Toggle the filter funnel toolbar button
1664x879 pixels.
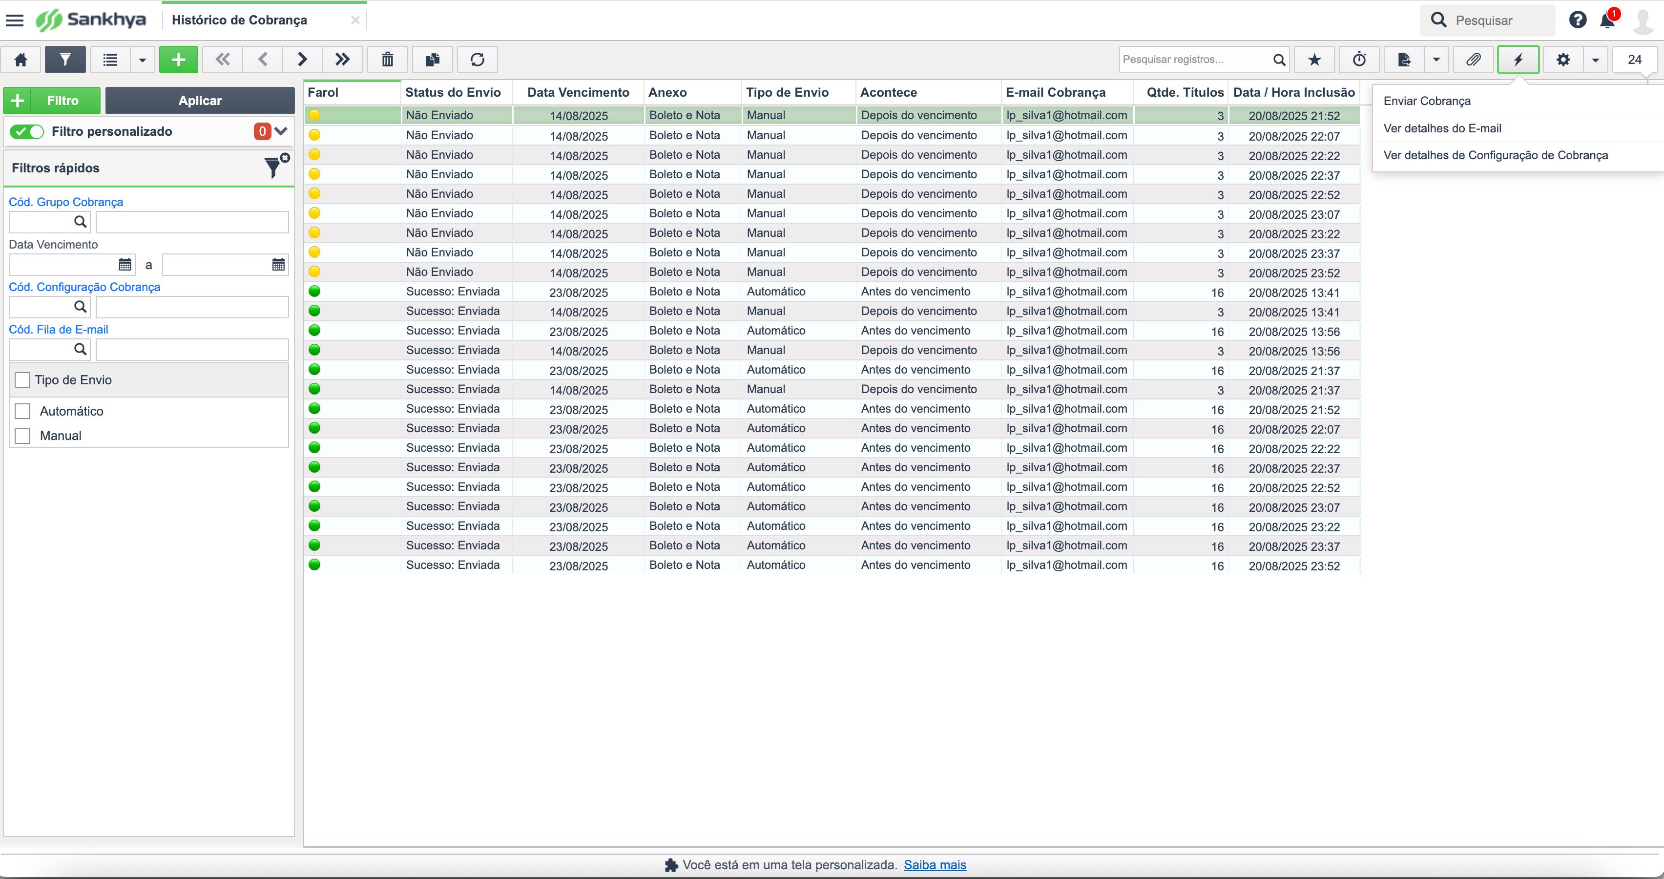65,60
